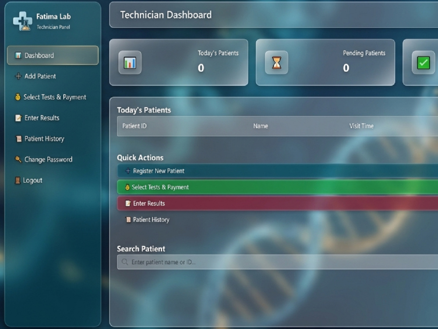Screen dimensions: 438x329
Task: Click the Visit Time column header
Action: 361,126
